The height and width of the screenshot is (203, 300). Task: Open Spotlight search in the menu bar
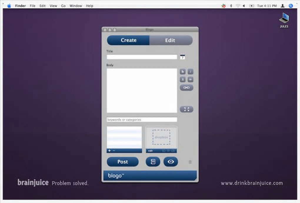(291, 6)
